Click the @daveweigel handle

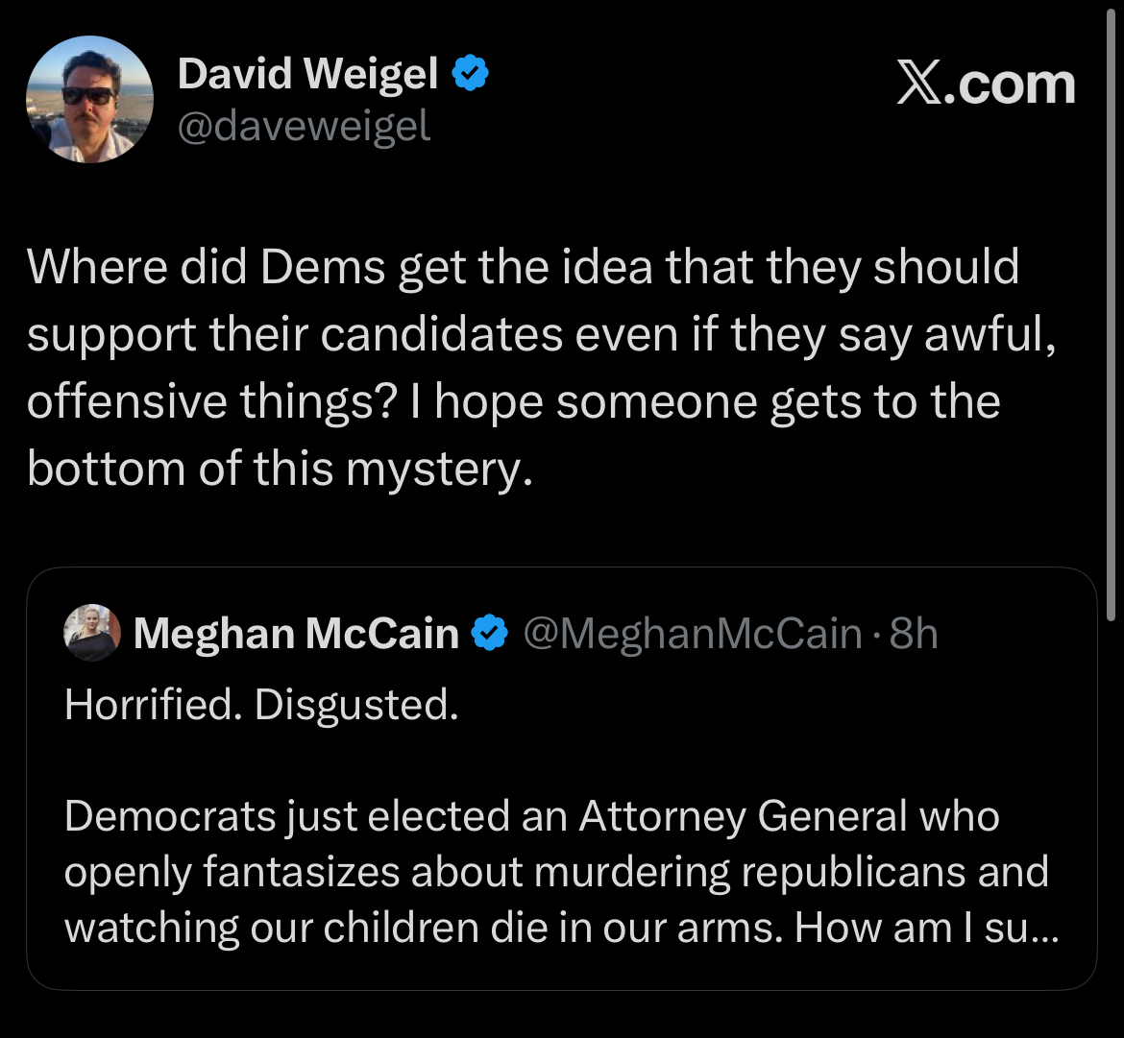coord(304,126)
